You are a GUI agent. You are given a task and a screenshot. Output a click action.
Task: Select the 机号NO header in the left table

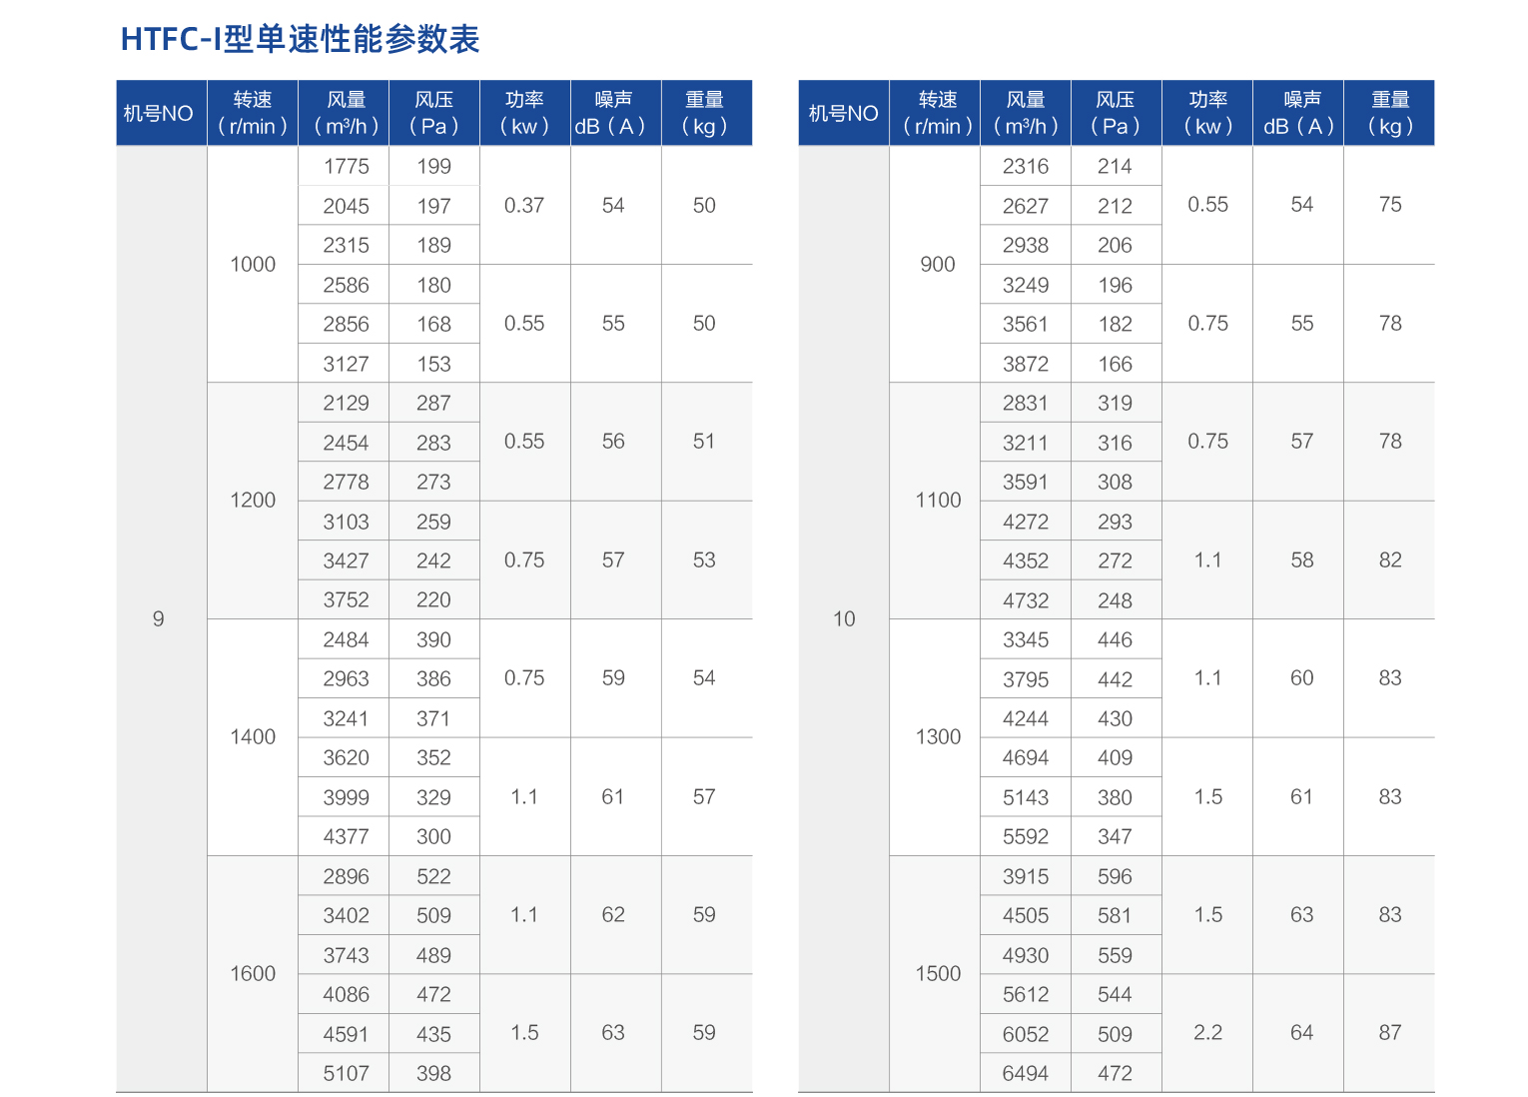point(158,113)
